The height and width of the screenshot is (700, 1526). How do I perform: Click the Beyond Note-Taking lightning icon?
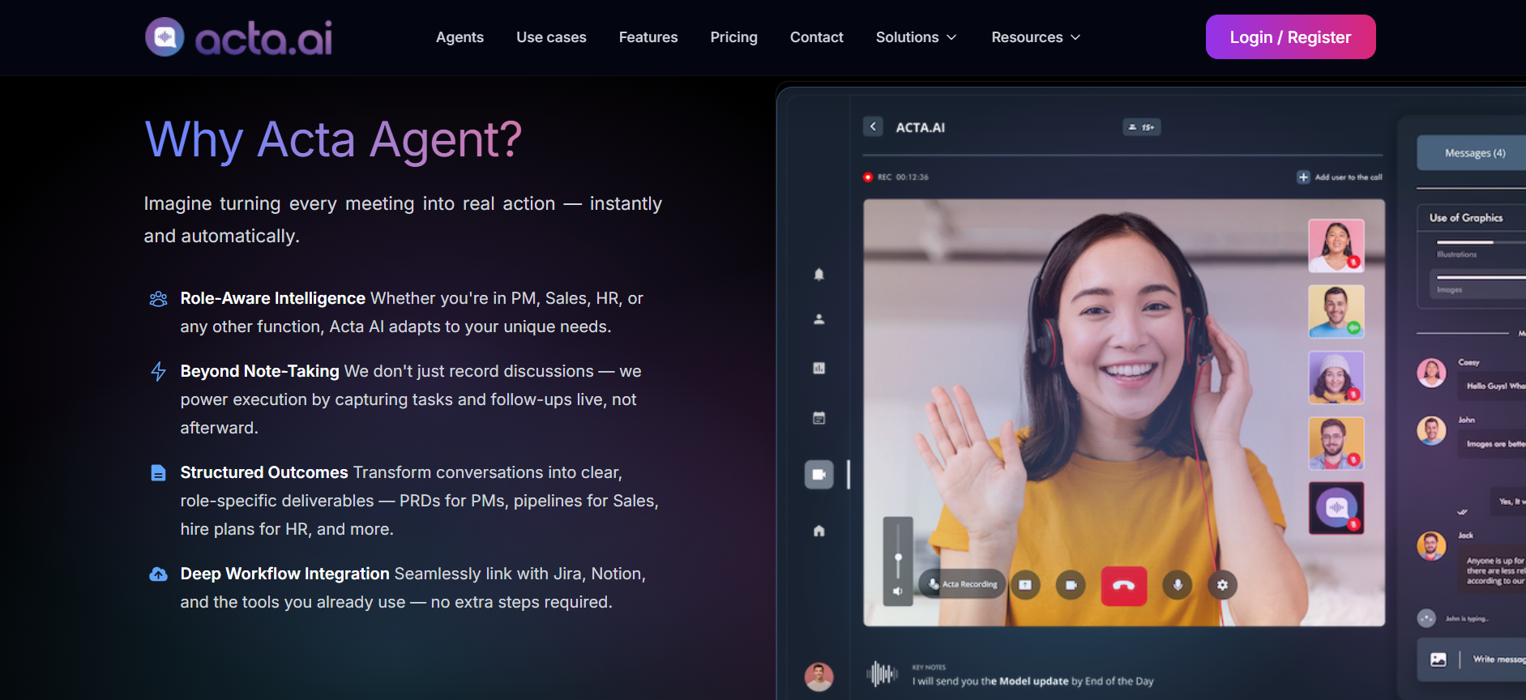[159, 372]
